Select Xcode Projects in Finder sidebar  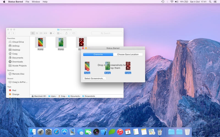(18, 65)
